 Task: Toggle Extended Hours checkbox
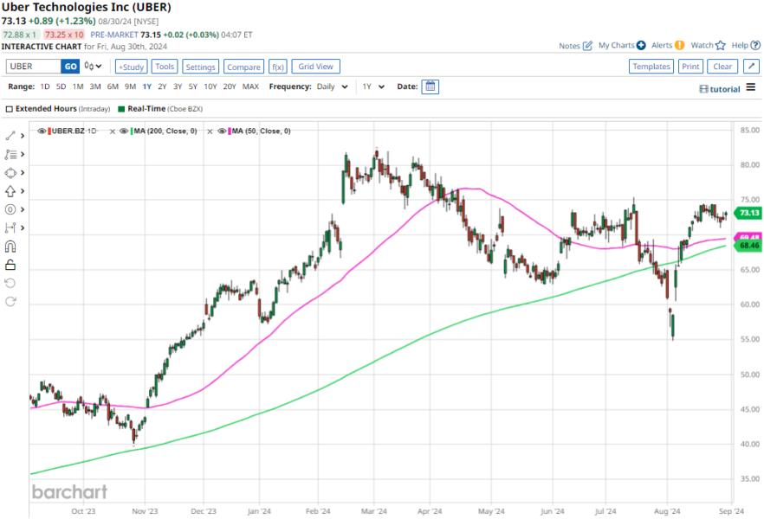pyautogui.click(x=10, y=109)
